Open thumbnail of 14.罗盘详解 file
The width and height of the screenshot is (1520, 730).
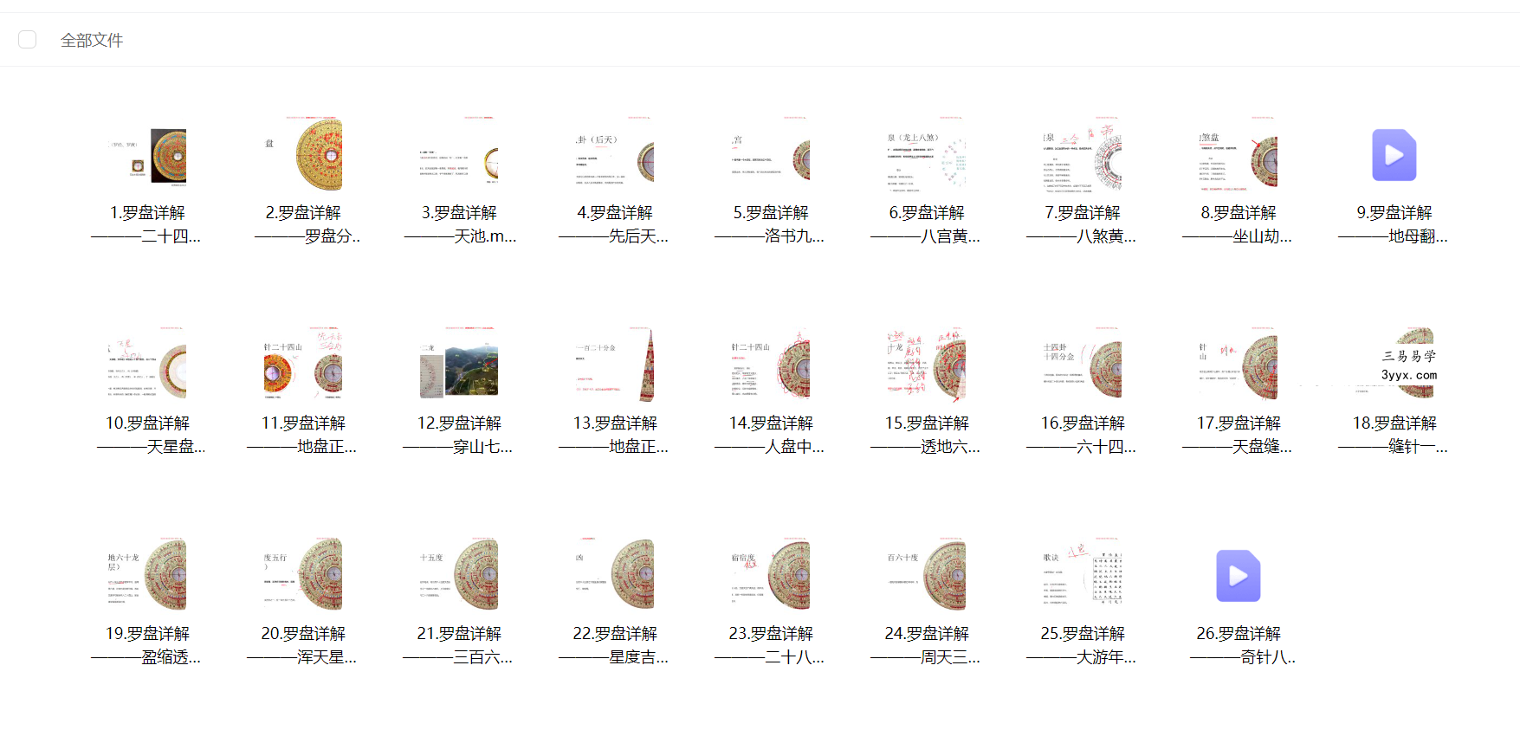(771, 365)
